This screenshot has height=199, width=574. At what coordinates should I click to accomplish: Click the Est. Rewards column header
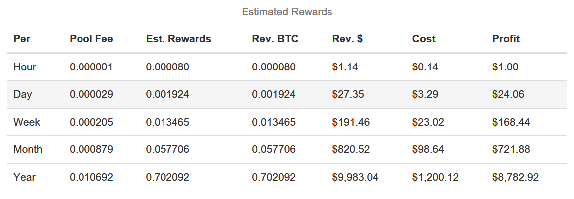pos(178,39)
